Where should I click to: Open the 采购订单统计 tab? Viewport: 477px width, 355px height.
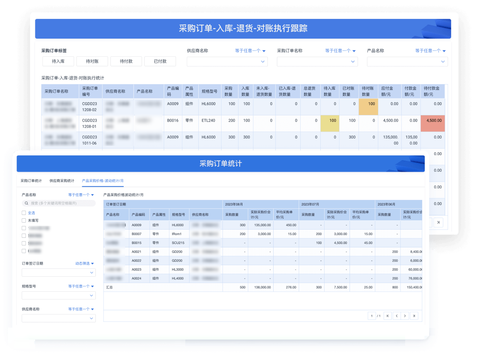pyautogui.click(x=31, y=181)
